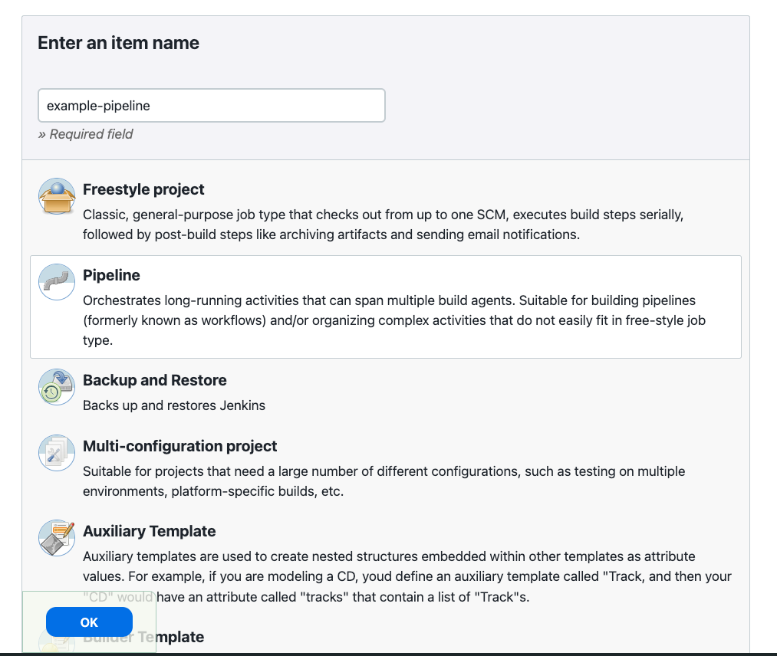The height and width of the screenshot is (656, 777).
Task: Click the Backs up and restores Jenkins description
Action: 174,405
